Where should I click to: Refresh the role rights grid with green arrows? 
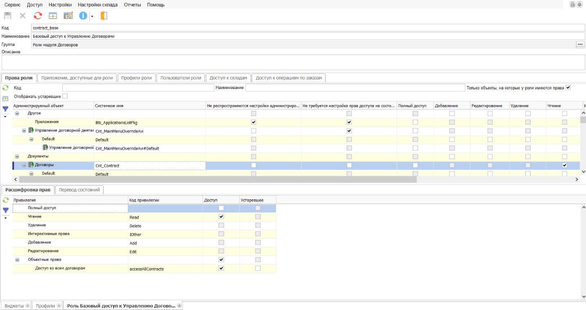coord(6,88)
